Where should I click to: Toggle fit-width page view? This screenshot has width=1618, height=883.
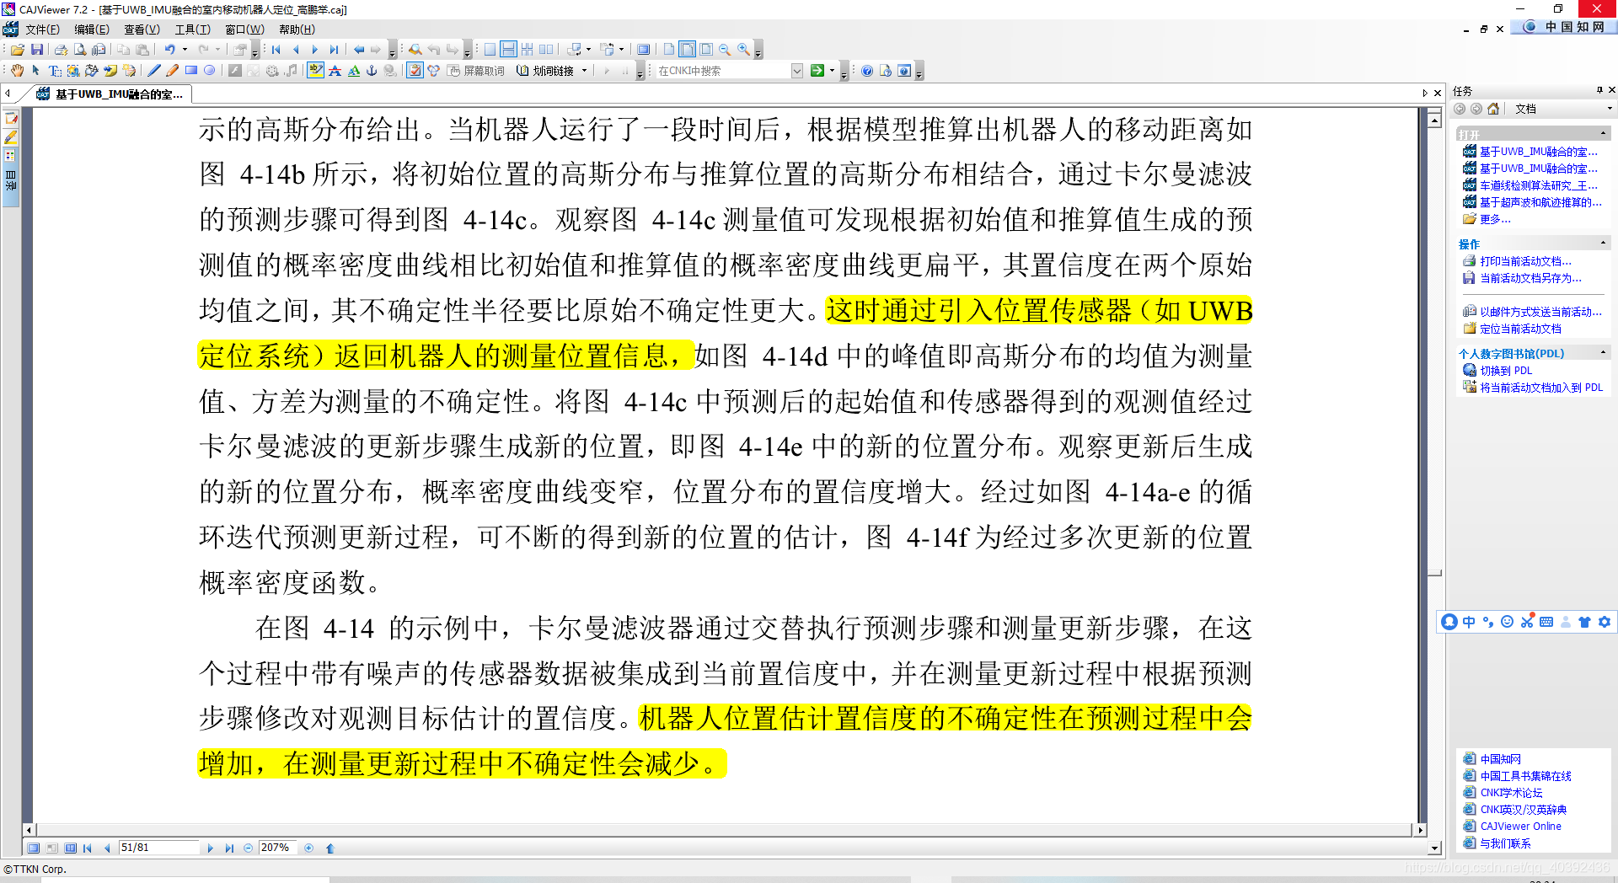[688, 50]
